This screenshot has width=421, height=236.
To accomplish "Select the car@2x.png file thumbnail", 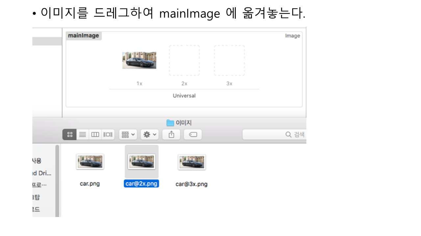I will [x=142, y=162].
